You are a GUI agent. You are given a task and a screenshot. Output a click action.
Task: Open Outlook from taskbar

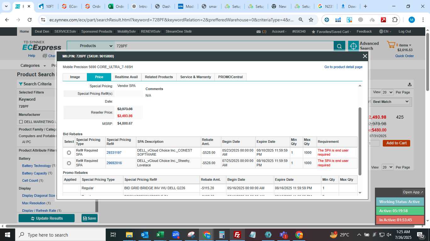tap(144, 235)
